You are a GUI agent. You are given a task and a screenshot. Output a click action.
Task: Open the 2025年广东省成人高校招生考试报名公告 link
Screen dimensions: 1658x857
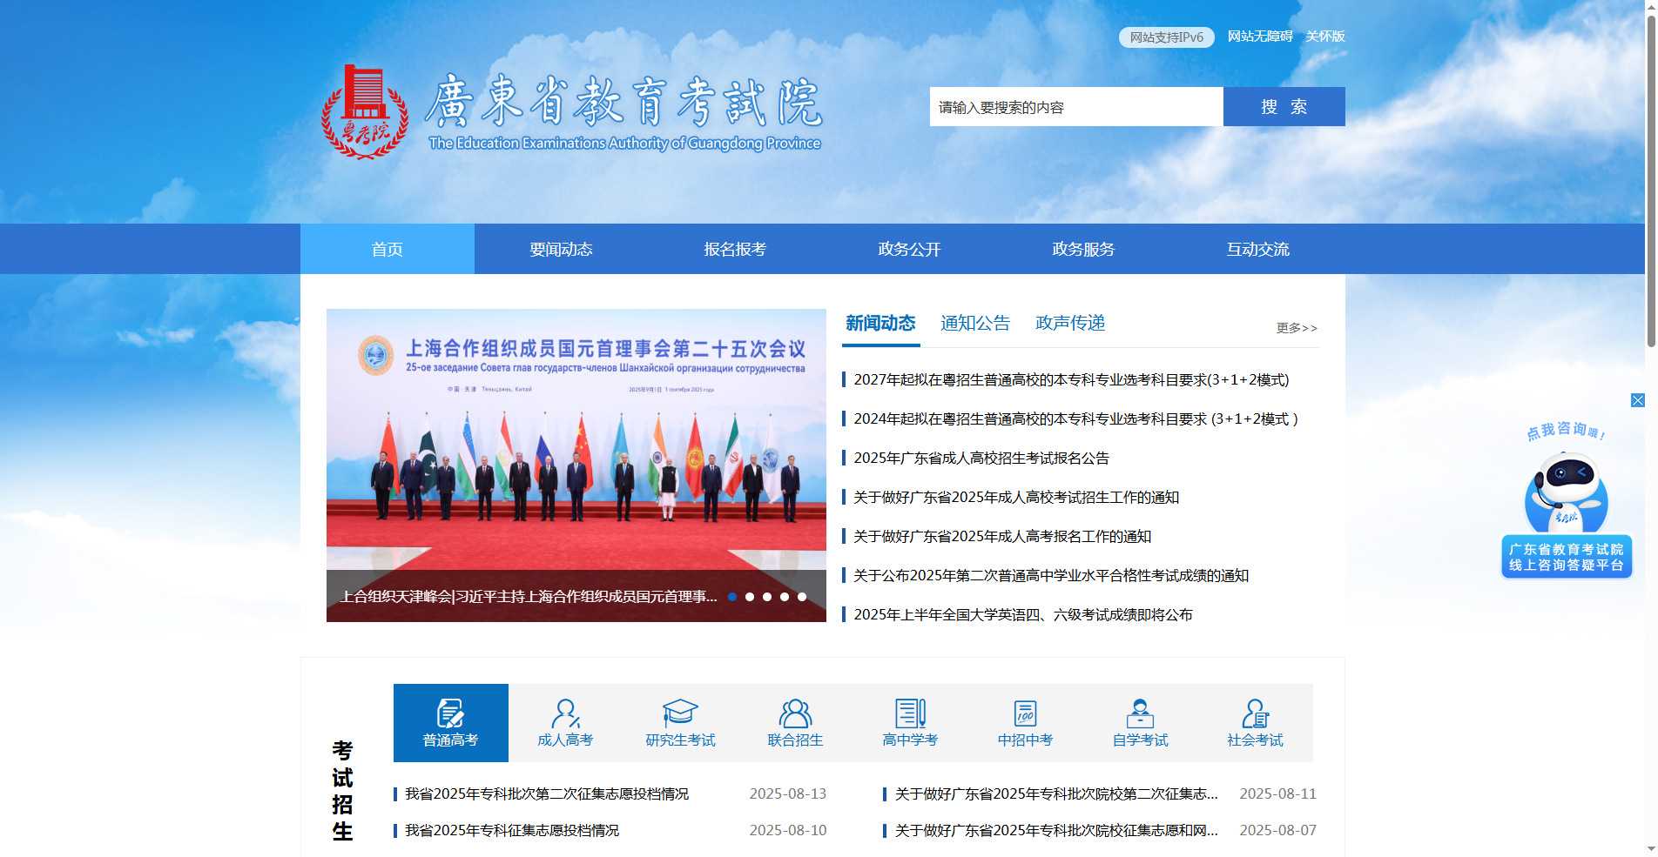(982, 458)
